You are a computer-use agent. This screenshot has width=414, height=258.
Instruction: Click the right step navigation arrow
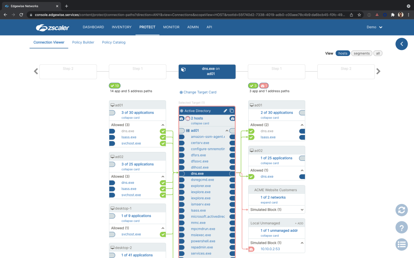point(378,71)
